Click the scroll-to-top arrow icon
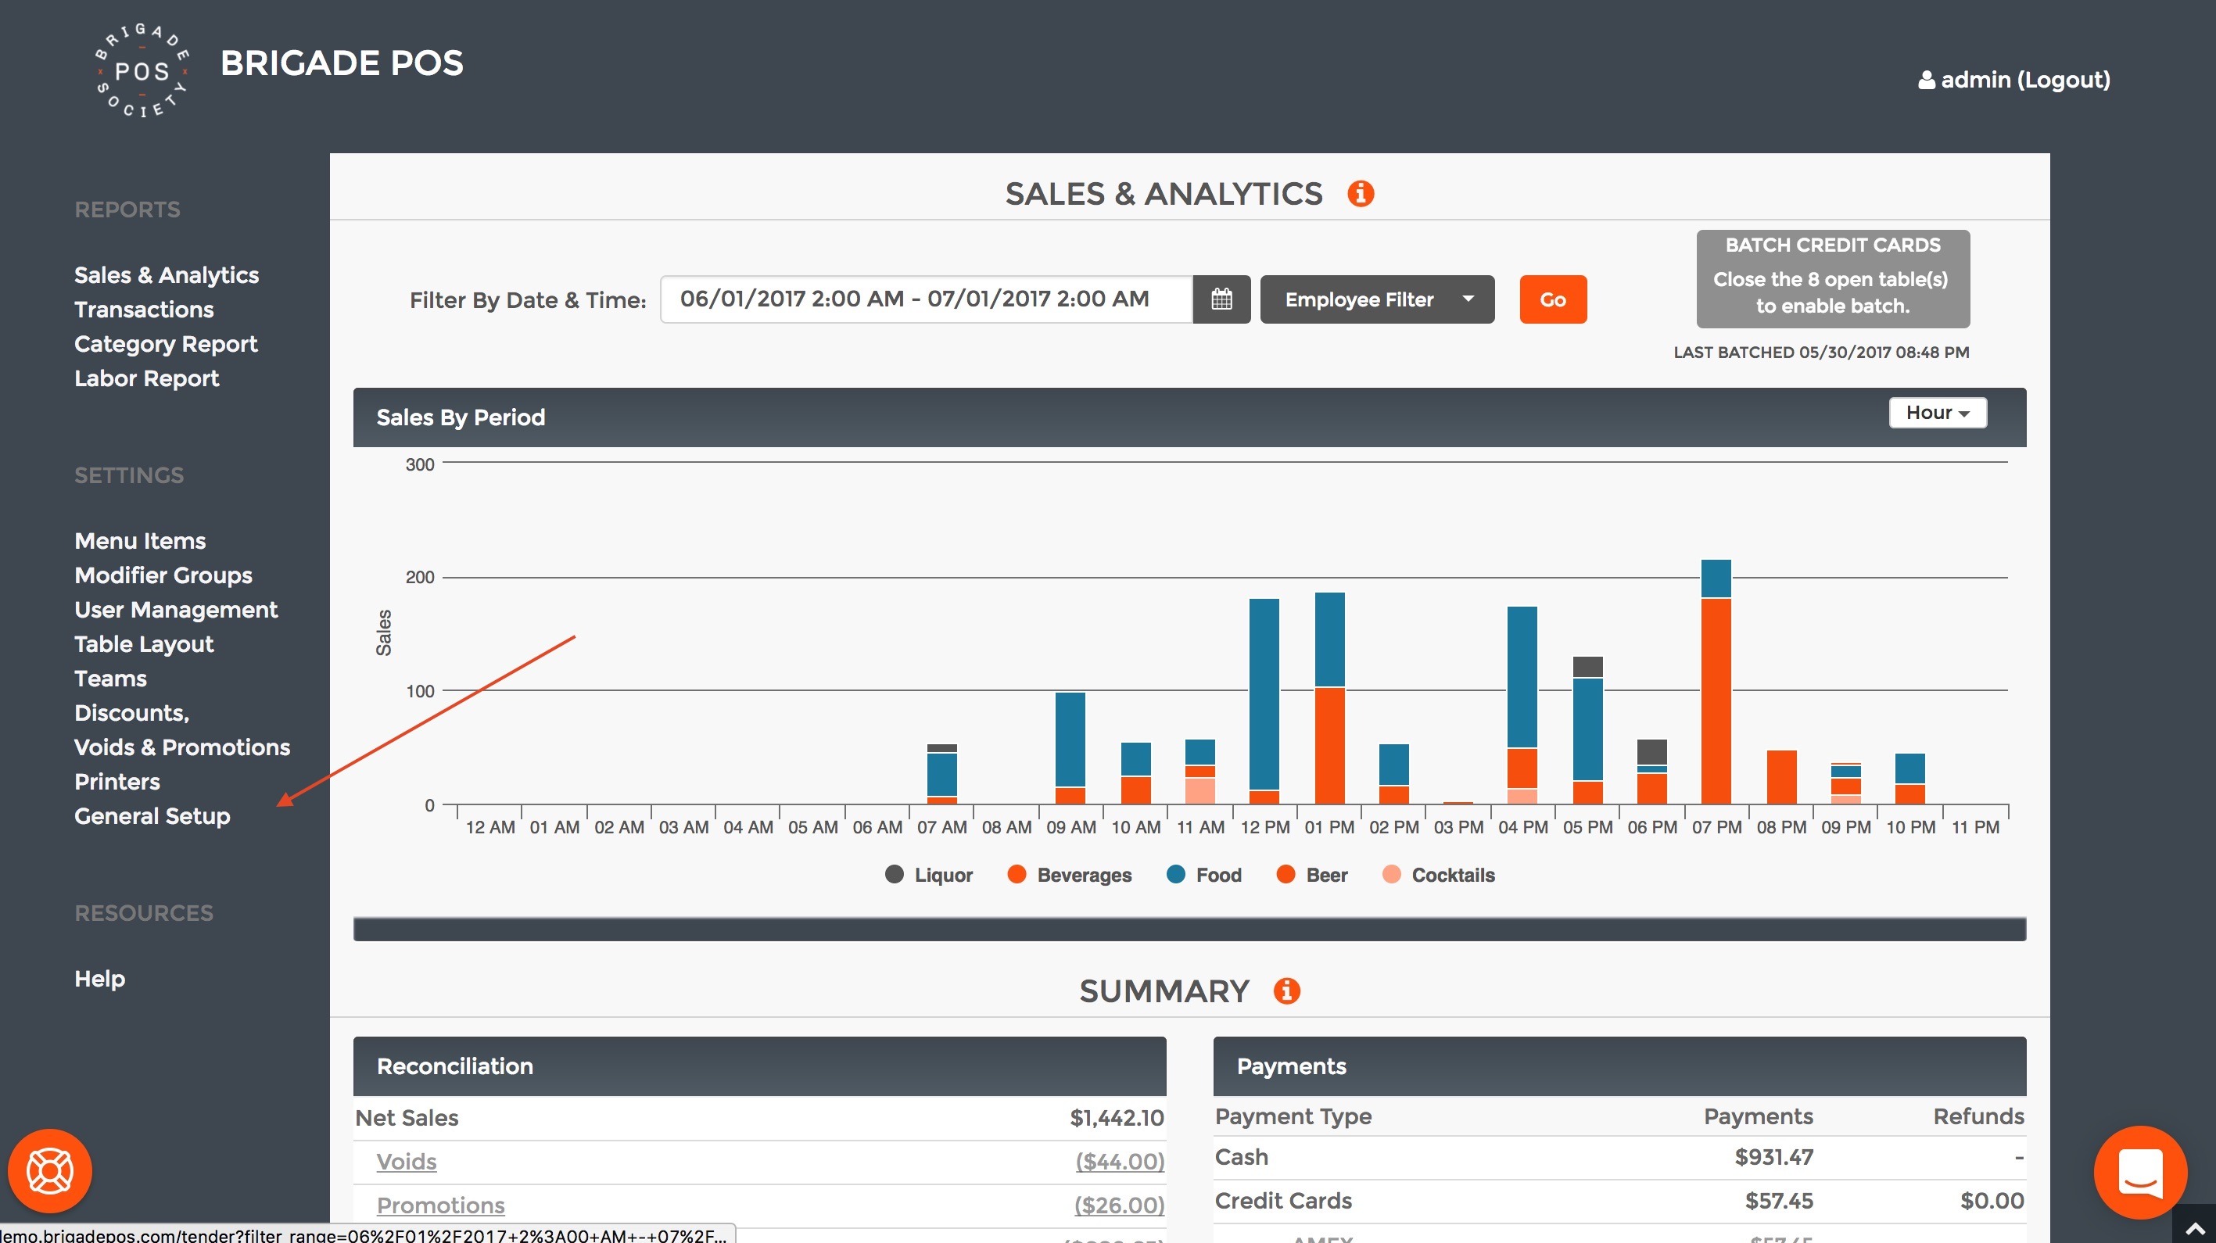 pos(2194,1229)
